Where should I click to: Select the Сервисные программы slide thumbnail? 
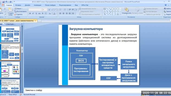tap(10, 70)
